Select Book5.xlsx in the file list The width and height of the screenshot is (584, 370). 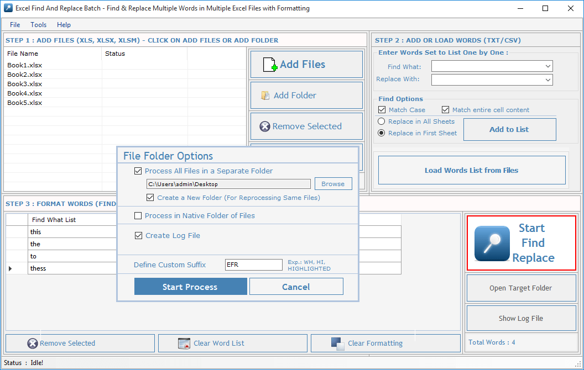pyautogui.click(x=24, y=103)
